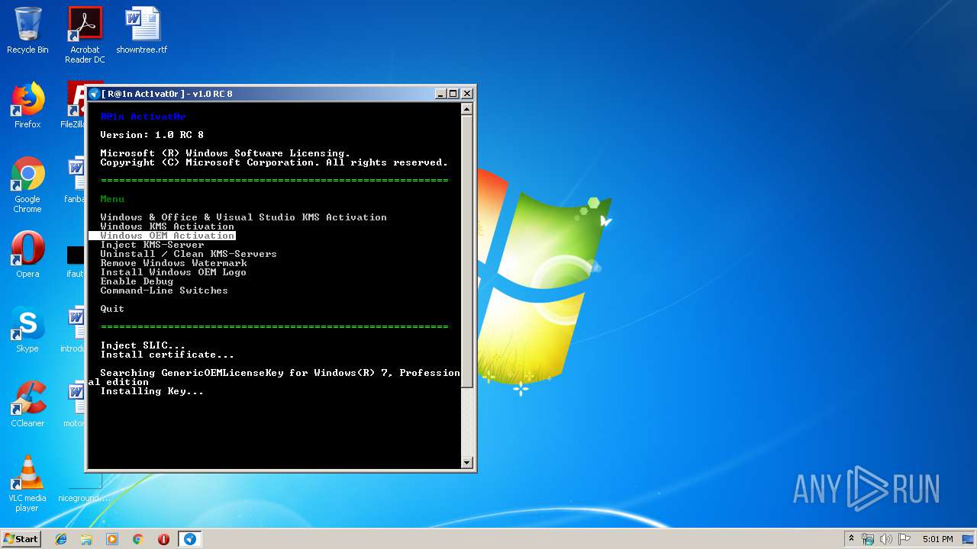Click the console vertical scrollbar thumb
Screen dimensions: 977x549
467,251
